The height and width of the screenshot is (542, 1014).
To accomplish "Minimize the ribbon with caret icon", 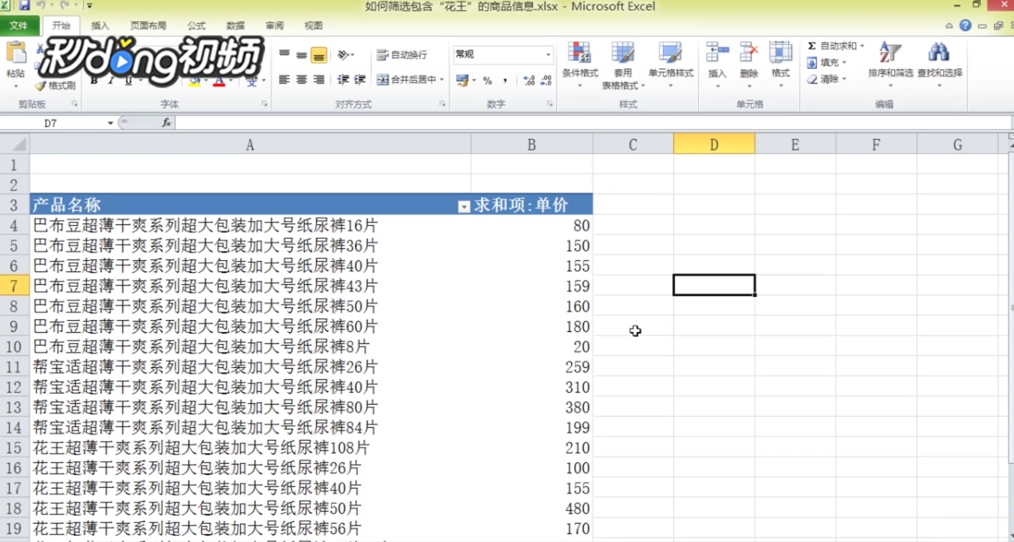I will coord(949,26).
